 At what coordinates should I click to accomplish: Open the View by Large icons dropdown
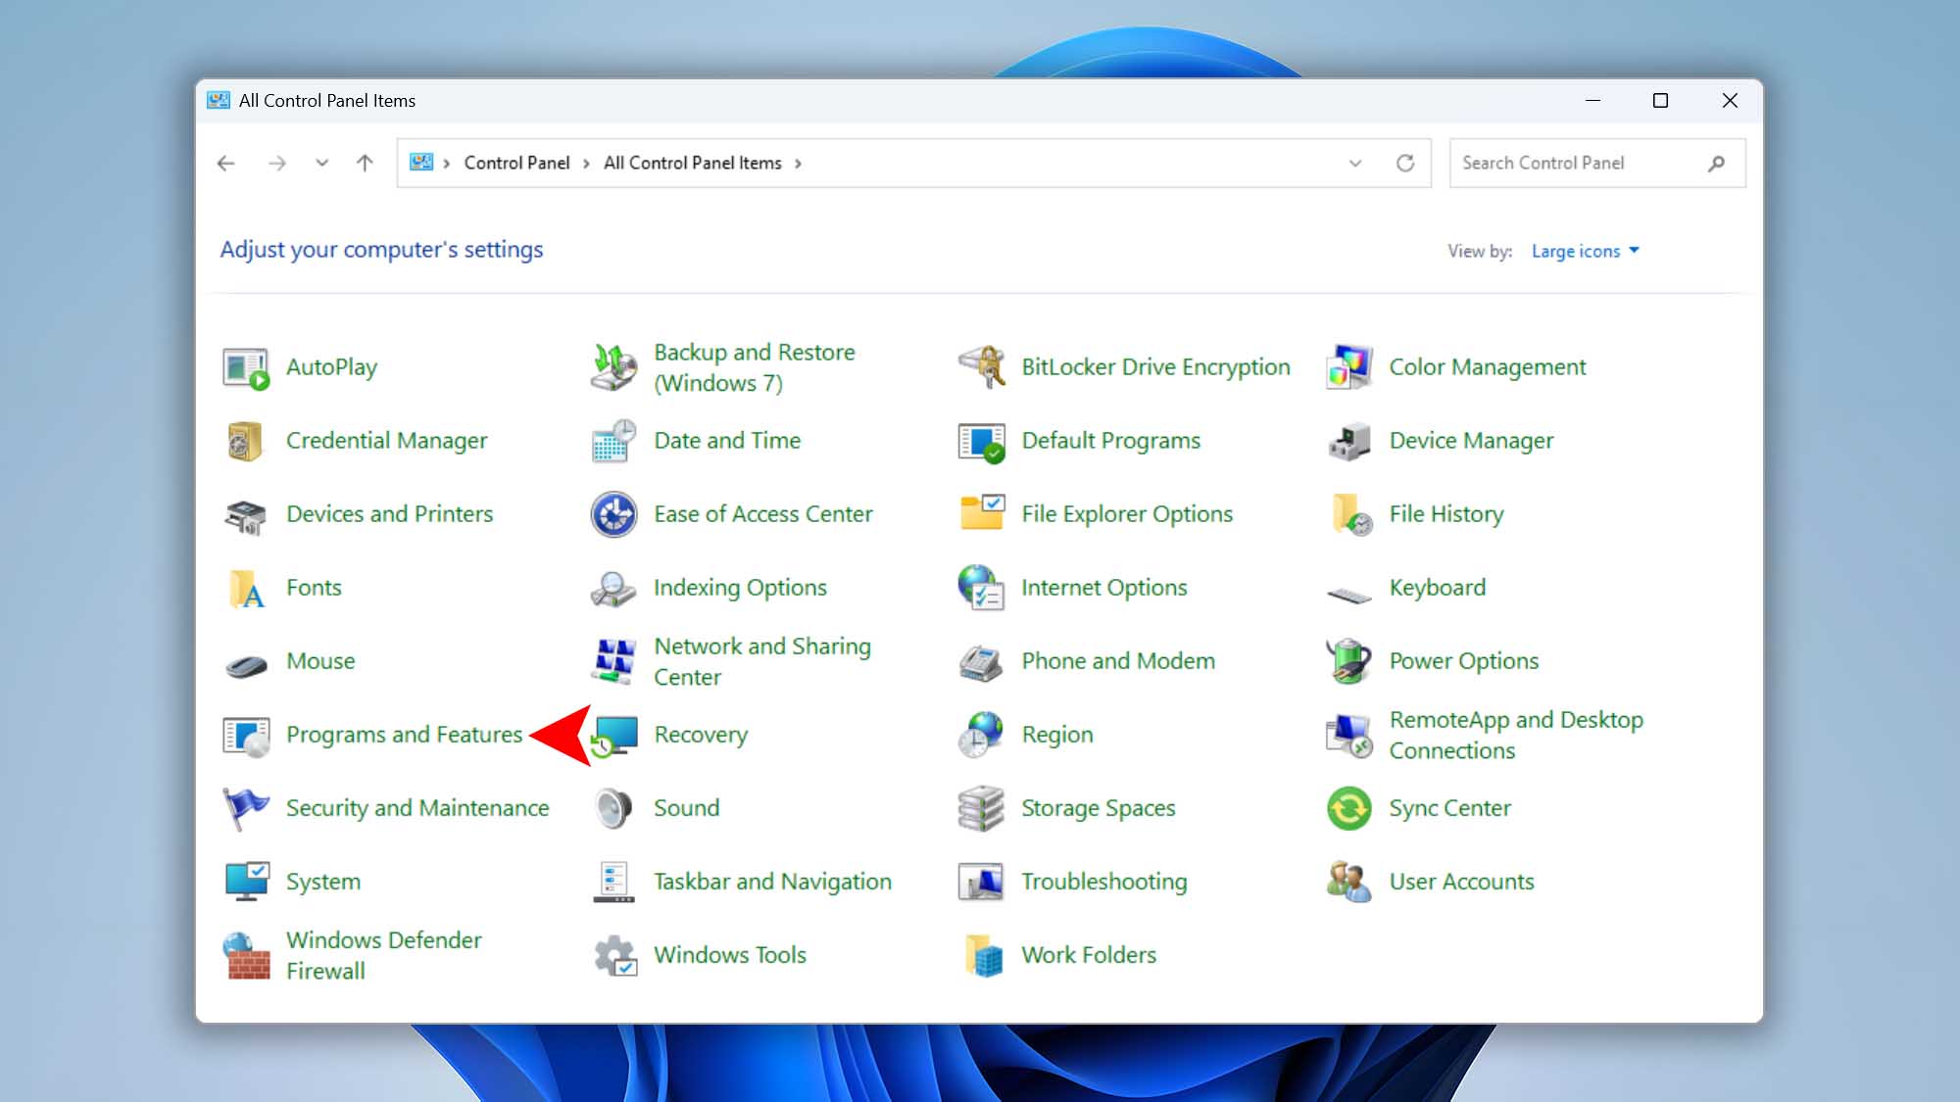[x=1585, y=252]
